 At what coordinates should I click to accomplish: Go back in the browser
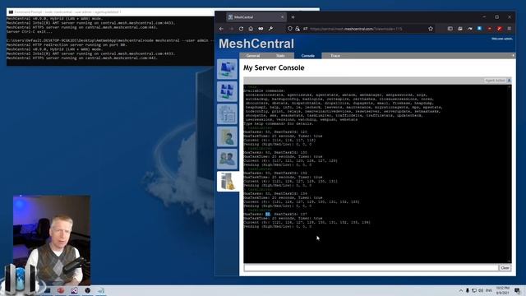(221, 29)
